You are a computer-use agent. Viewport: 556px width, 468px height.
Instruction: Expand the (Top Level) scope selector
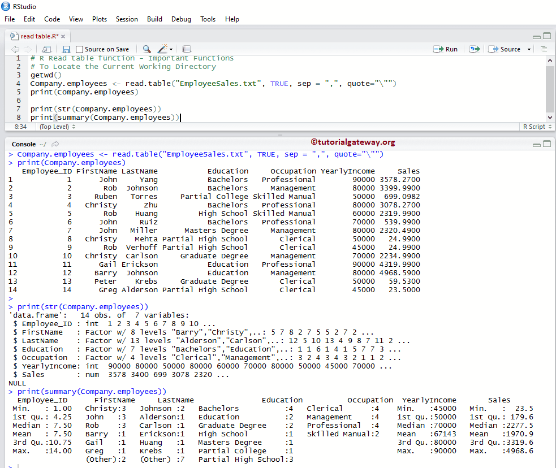(x=57, y=127)
